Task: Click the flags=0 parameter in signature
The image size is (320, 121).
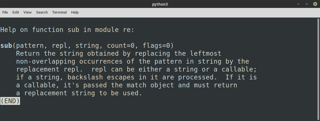Action: click(x=156, y=45)
